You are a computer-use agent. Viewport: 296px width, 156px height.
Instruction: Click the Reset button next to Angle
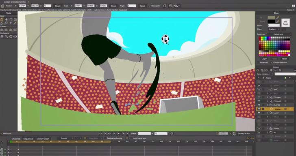142,6
